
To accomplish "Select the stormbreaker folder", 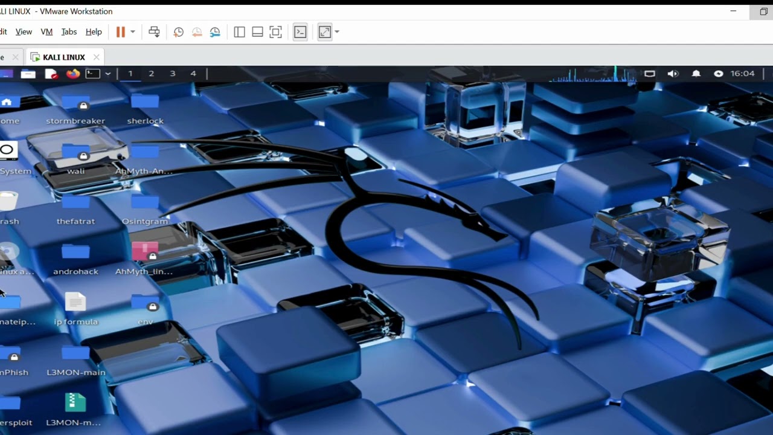I will click(75, 109).
